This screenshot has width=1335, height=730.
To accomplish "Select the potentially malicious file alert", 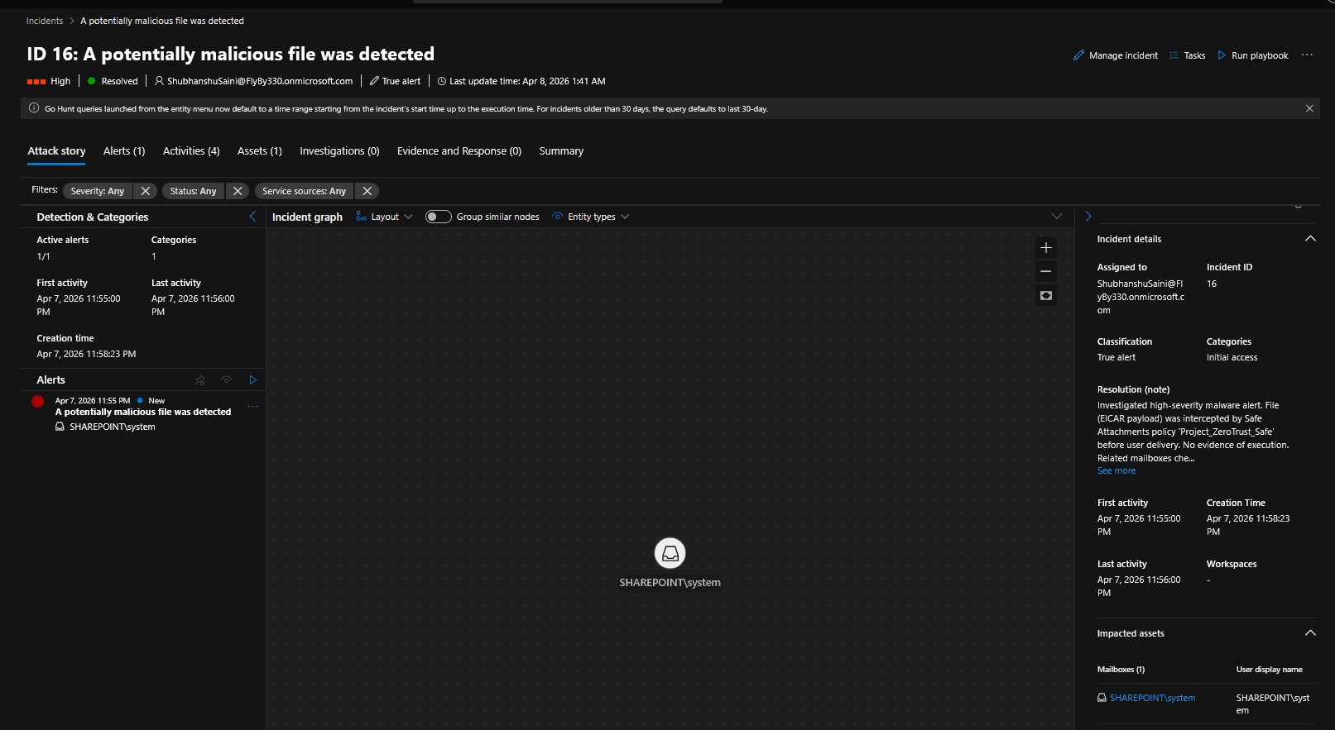I will pyautogui.click(x=143, y=412).
